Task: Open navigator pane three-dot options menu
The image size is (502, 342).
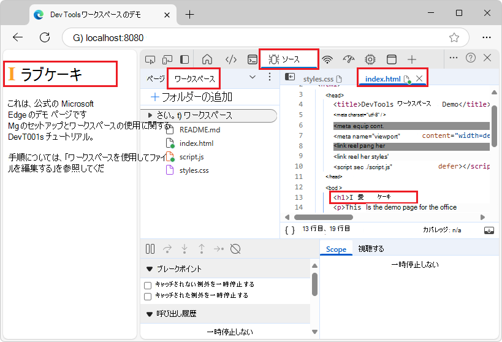Action: point(270,77)
